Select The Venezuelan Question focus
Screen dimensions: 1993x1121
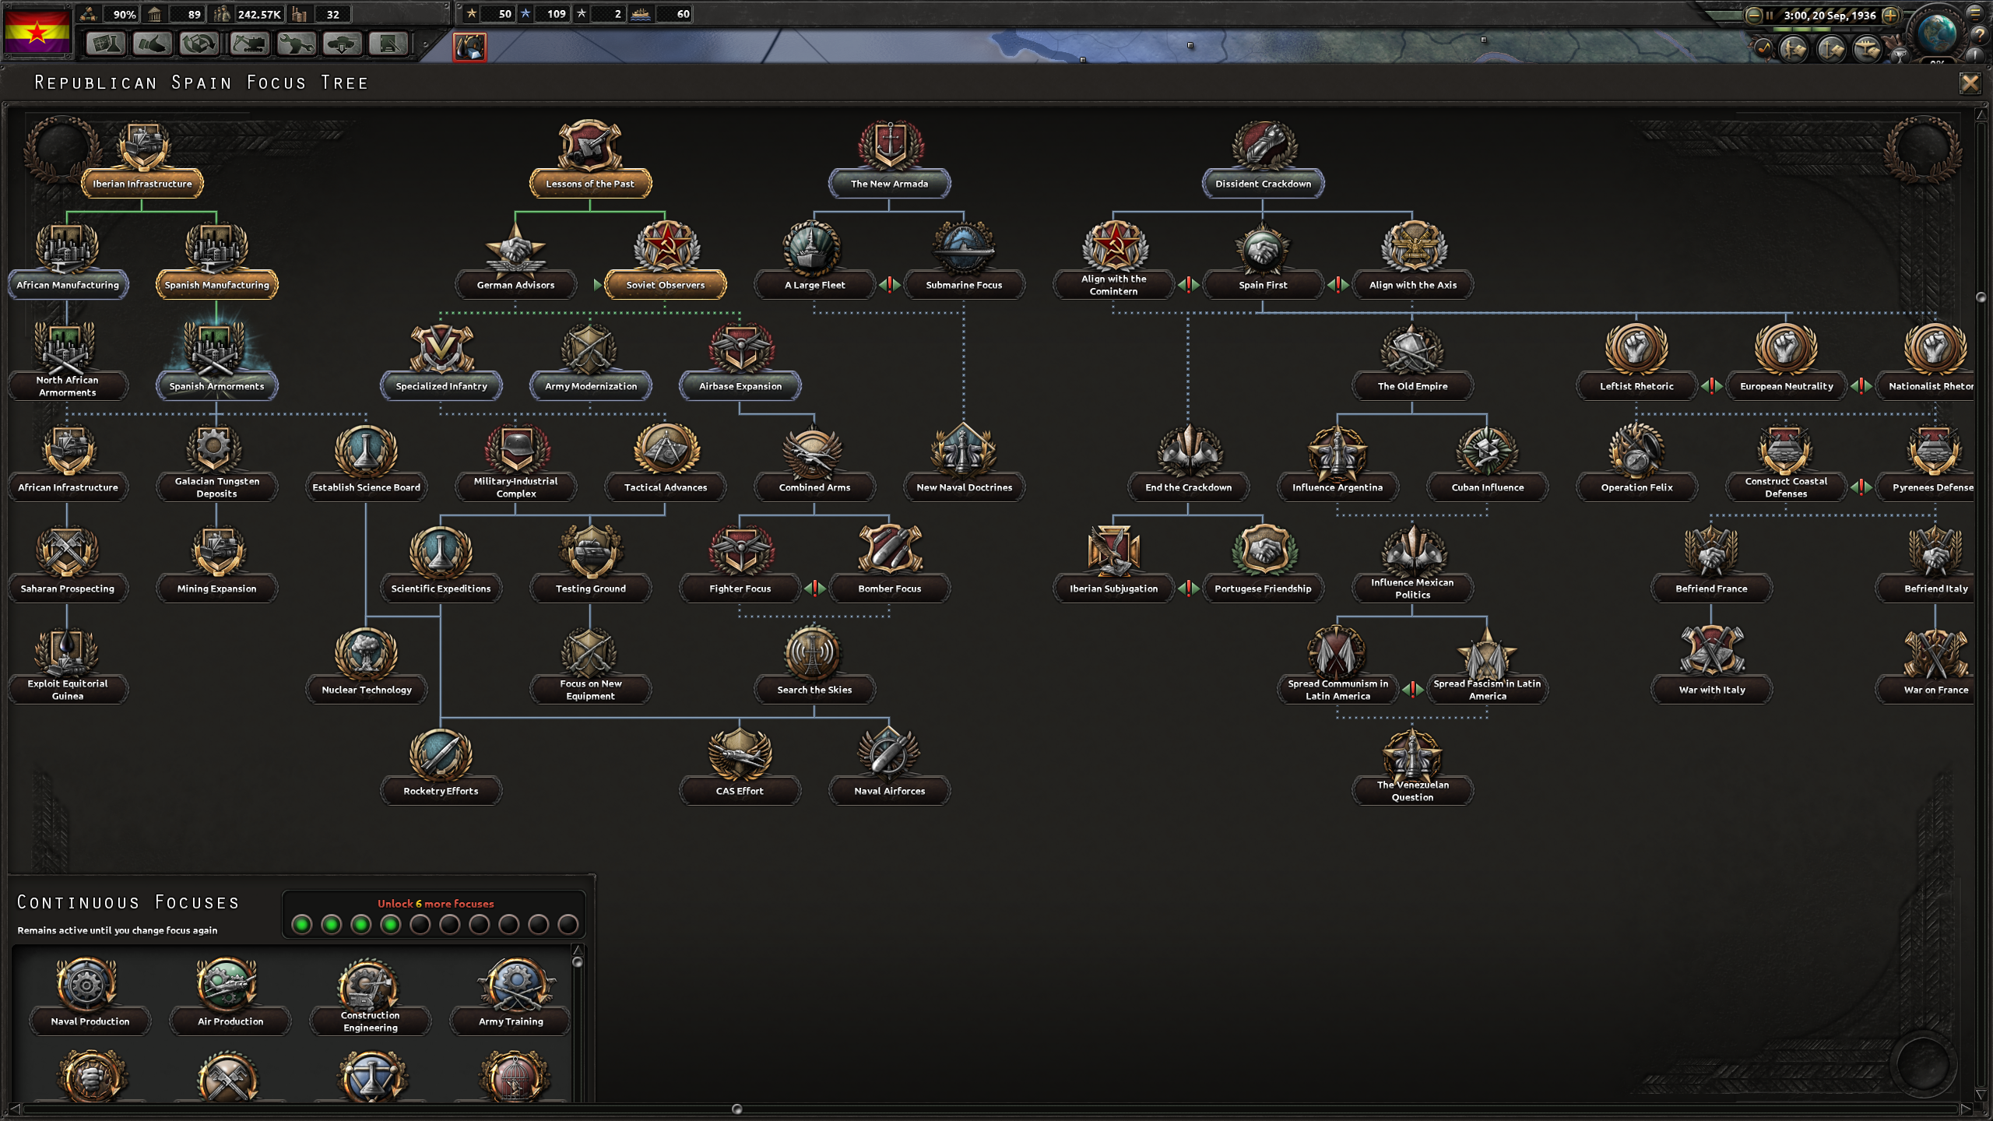1413,766
